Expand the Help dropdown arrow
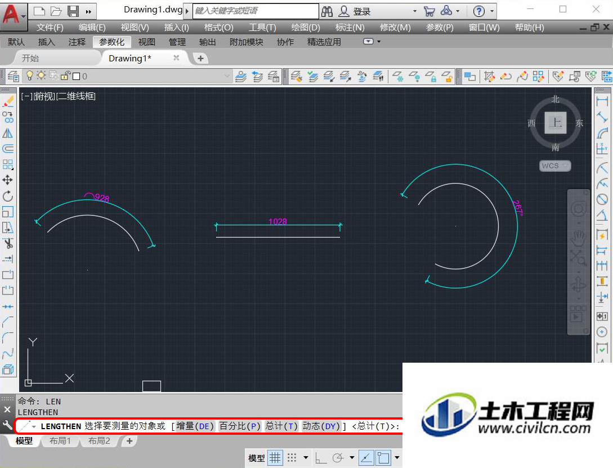613x468 pixels. pos(492,11)
